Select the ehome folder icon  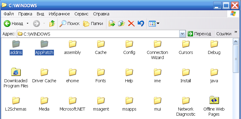click(x=73, y=72)
